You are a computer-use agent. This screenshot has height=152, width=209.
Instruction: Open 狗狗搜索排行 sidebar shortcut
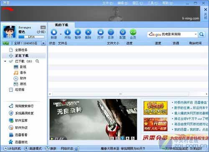[21, 106]
